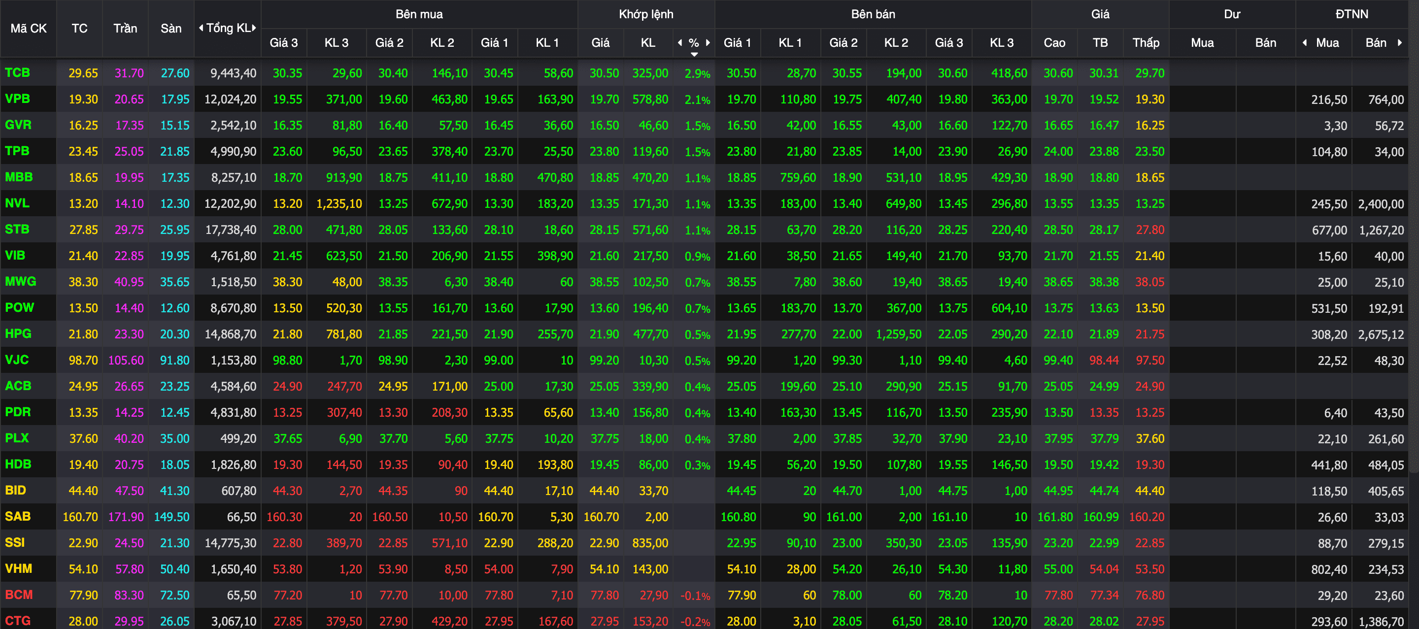Sort by the Sàn column header

[x=171, y=28]
